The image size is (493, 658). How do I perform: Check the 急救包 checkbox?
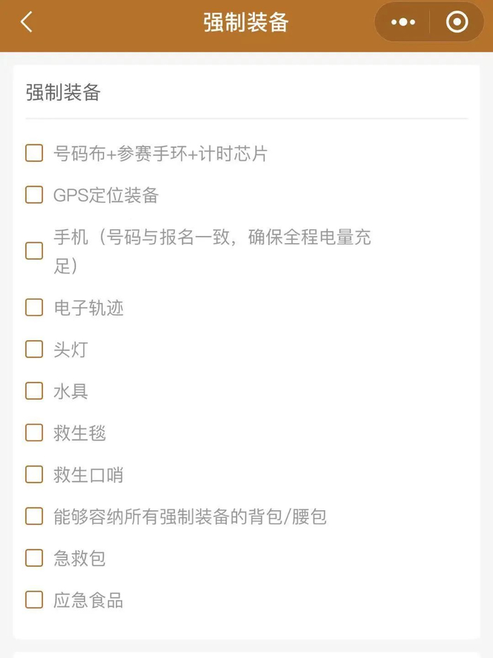35,558
